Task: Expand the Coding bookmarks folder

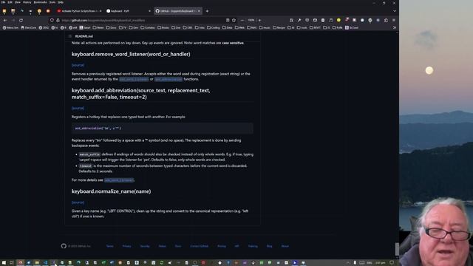Action: 214,27
